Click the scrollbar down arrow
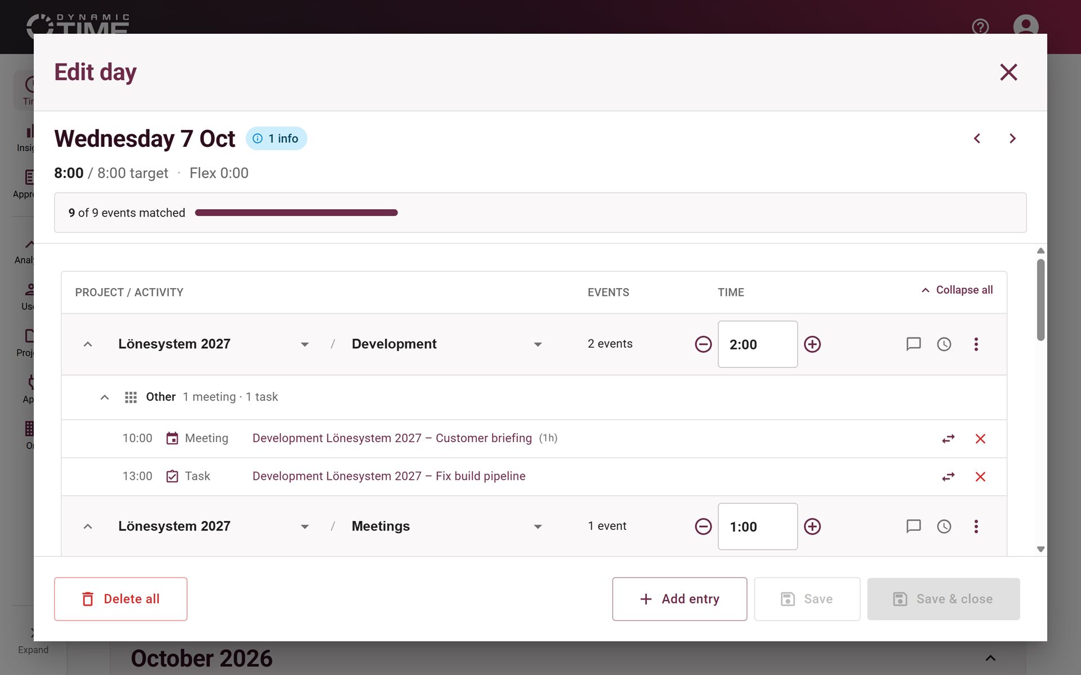This screenshot has width=1081, height=675. pyautogui.click(x=1040, y=549)
